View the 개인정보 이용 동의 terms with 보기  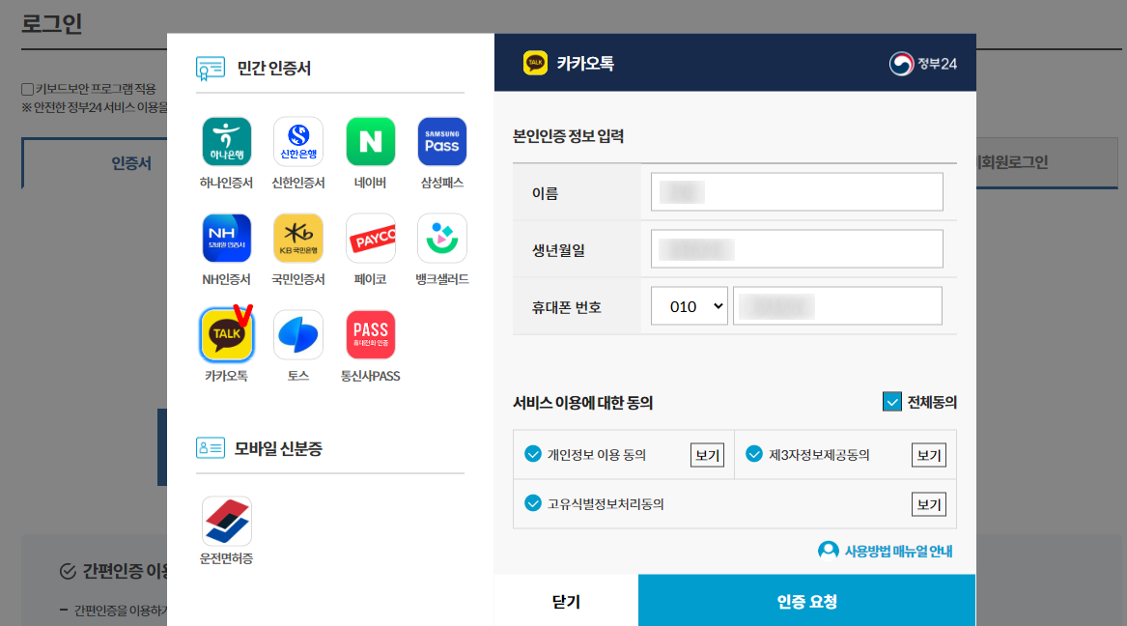coord(707,455)
